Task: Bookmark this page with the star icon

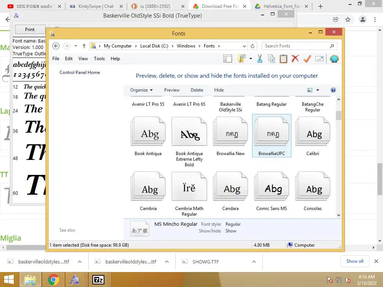Action: (x=348, y=19)
